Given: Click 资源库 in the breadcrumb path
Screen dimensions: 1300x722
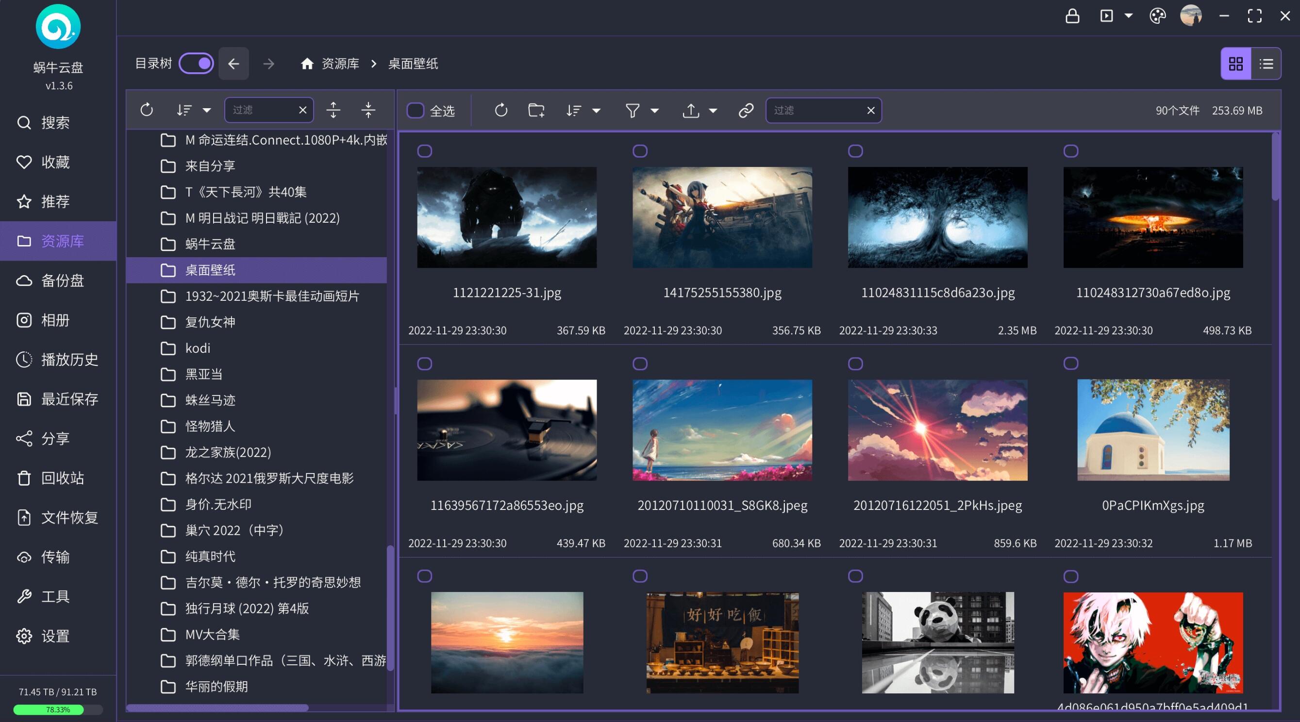Looking at the screenshot, I should coord(340,64).
